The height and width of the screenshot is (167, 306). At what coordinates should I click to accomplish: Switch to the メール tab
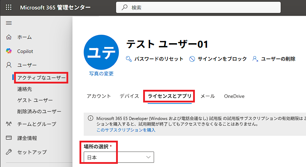(x=208, y=96)
